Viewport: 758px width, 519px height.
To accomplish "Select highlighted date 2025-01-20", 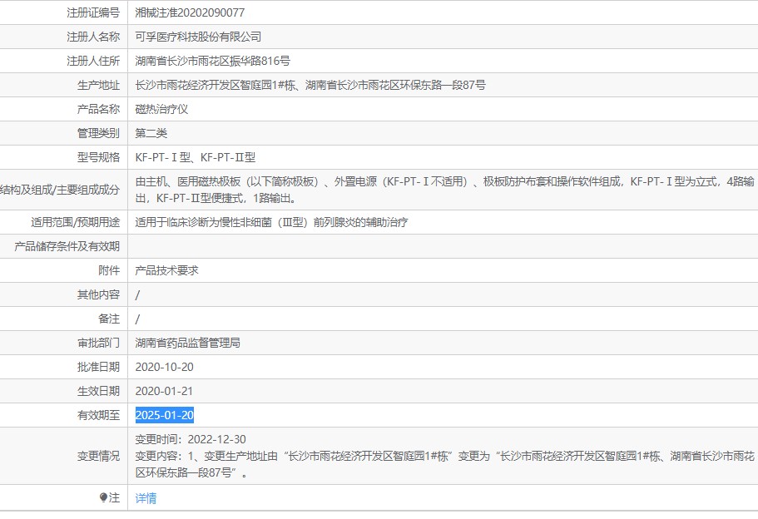I will pos(165,415).
